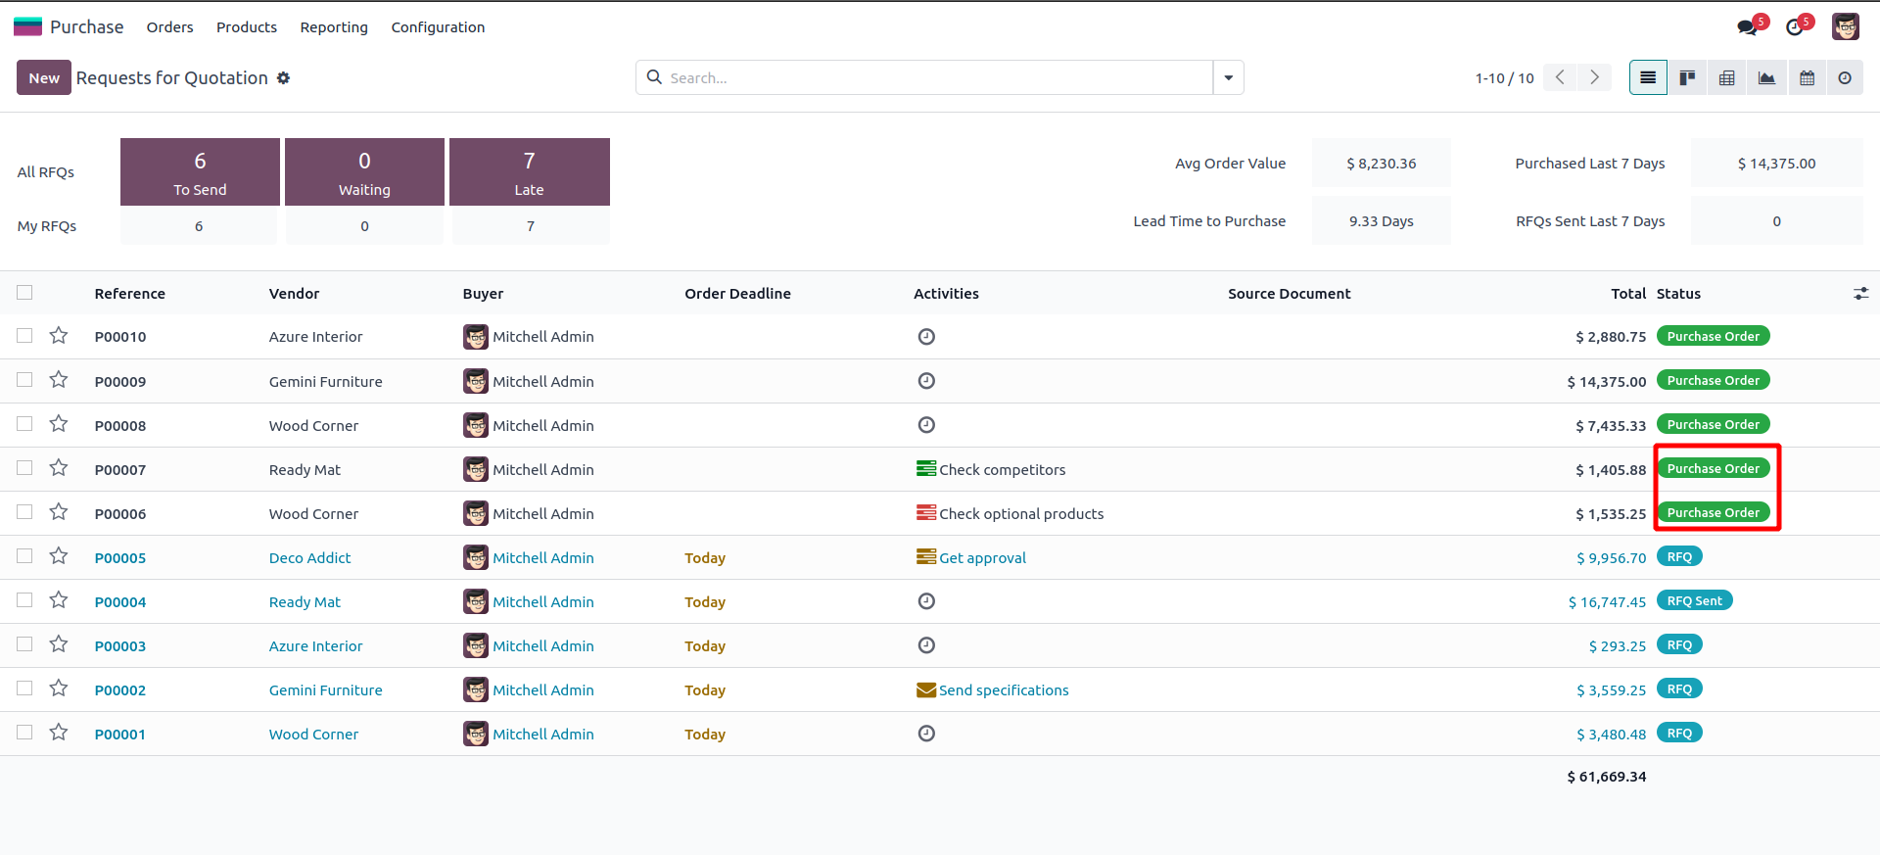This screenshot has height=855, width=1880.
Task: Open the messages chat icon
Action: [x=1747, y=27]
